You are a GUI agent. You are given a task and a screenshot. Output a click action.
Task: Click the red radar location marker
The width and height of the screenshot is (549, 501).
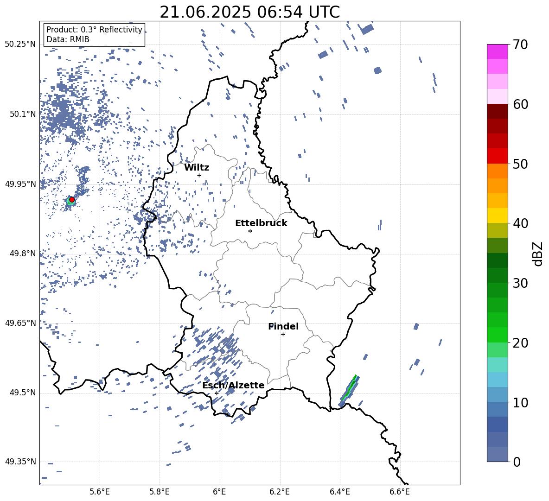[72, 199]
